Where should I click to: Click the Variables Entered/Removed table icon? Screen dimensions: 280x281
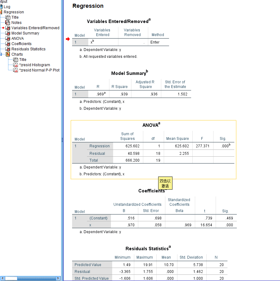[8, 28]
